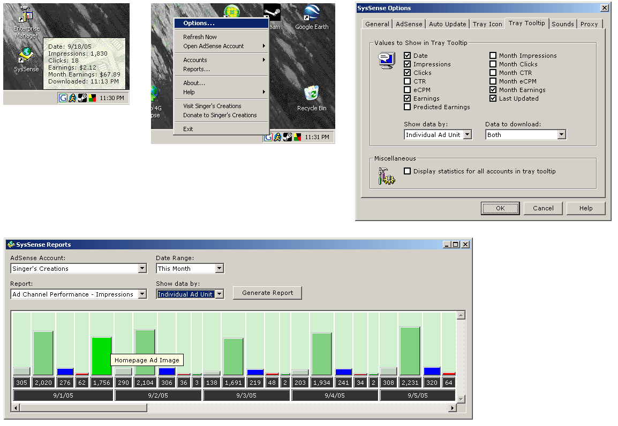Click the highlighted bright green 1,756 bar
Viewport: 618px width, 426px height.
click(101, 355)
